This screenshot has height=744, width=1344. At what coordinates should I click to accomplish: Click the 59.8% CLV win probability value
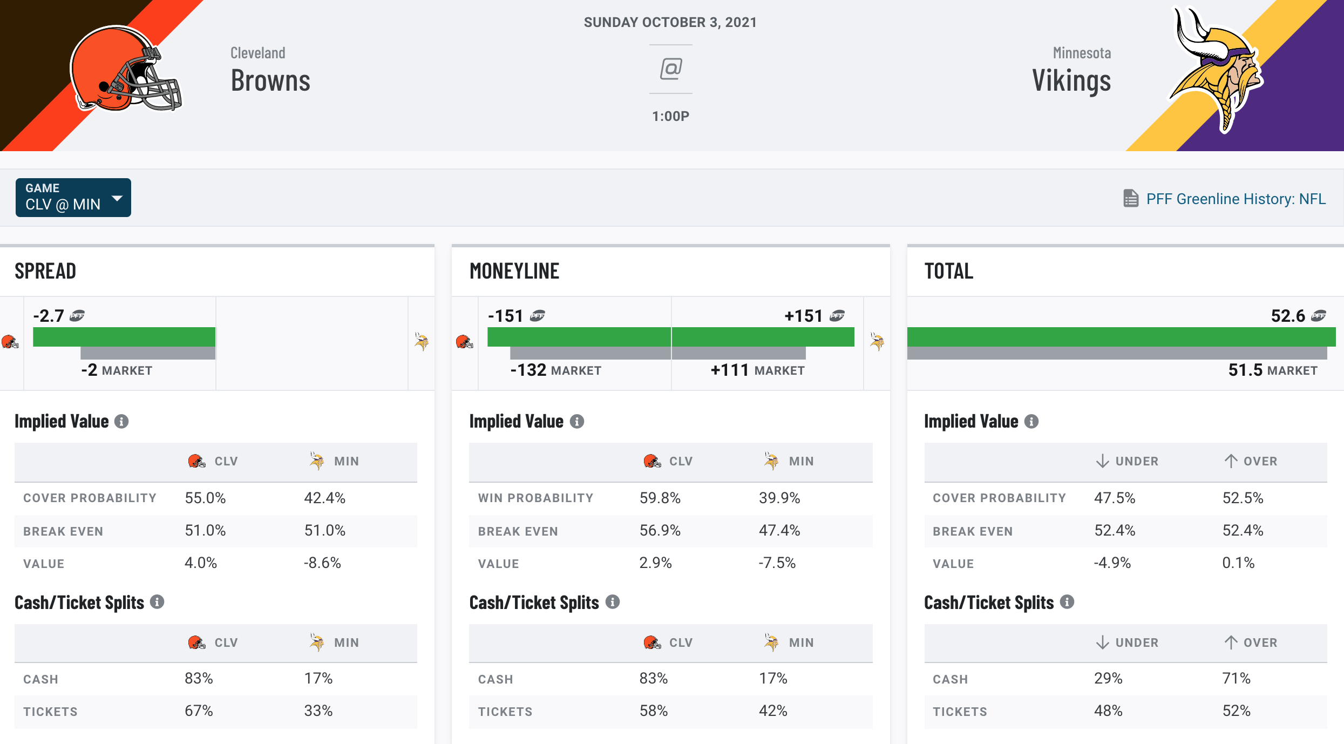pyautogui.click(x=660, y=498)
